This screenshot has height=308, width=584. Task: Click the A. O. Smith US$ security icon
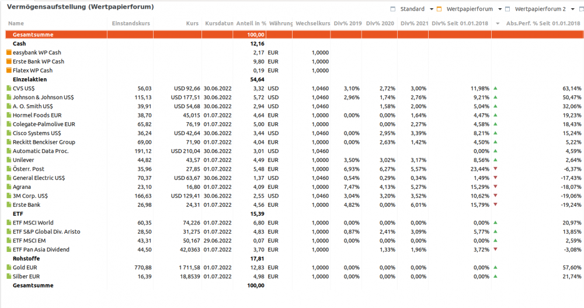tap(9, 106)
